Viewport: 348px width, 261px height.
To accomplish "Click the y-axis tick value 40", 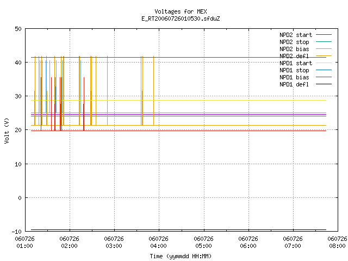I will (18, 63).
